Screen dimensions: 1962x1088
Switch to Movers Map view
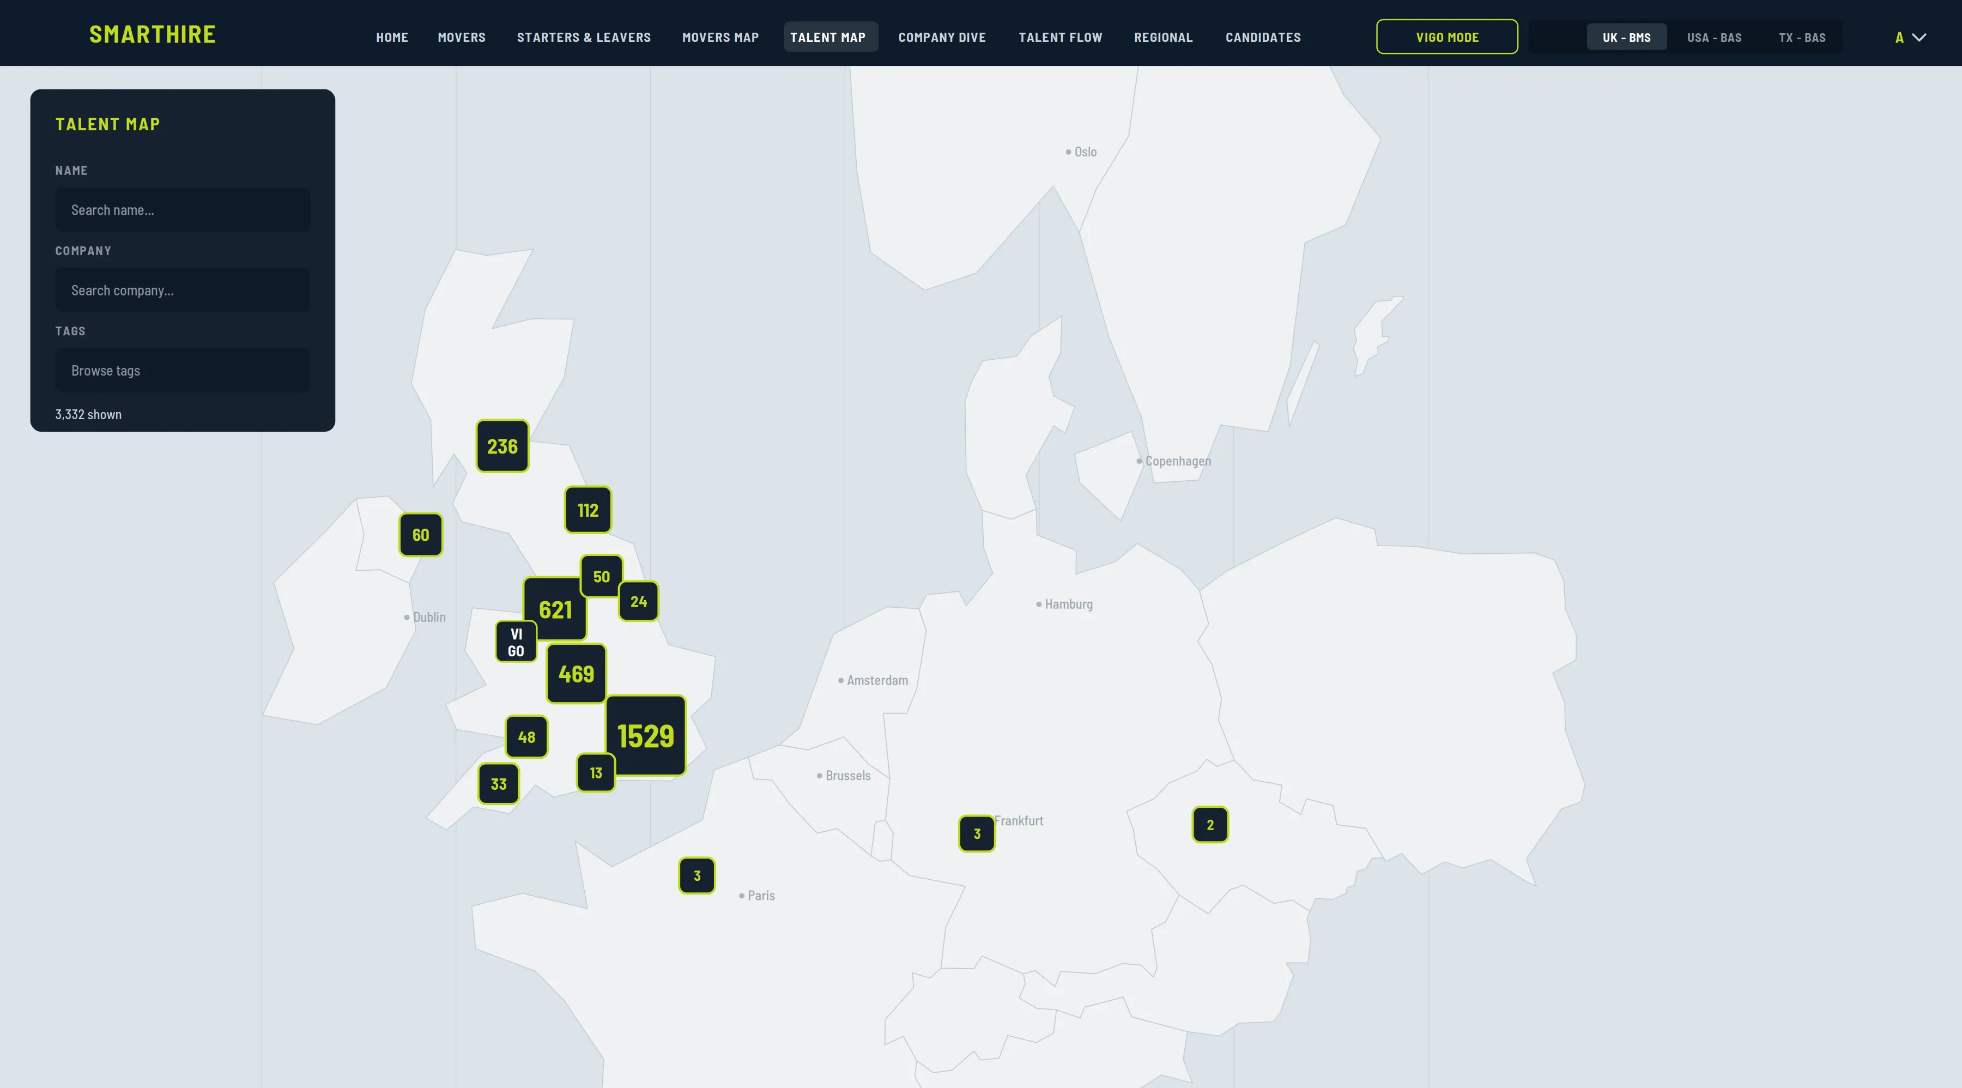(x=720, y=37)
